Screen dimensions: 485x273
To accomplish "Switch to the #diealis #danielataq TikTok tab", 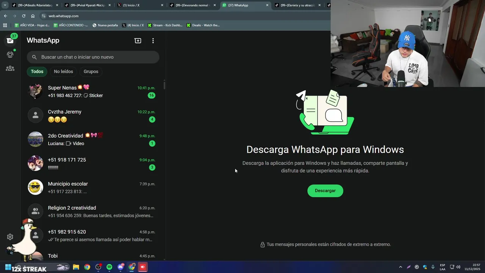I will pyautogui.click(x=35, y=5).
